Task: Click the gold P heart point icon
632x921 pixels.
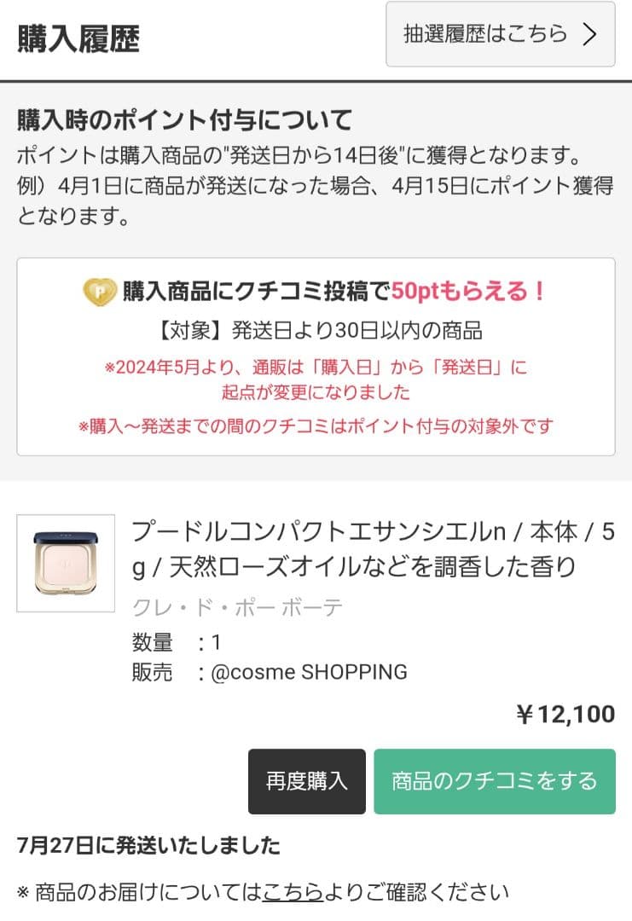Action: pyautogui.click(x=101, y=293)
